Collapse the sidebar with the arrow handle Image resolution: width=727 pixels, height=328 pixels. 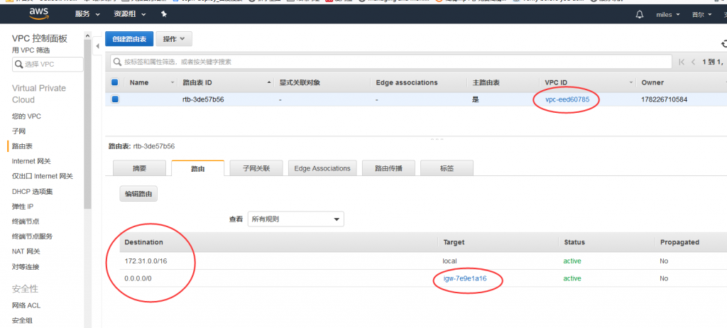click(x=97, y=47)
